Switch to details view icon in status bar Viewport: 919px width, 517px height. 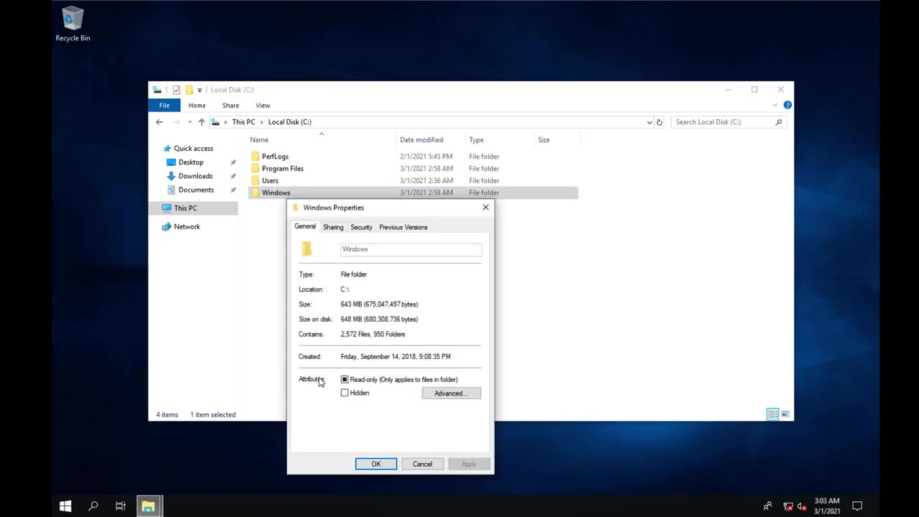pos(773,414)
